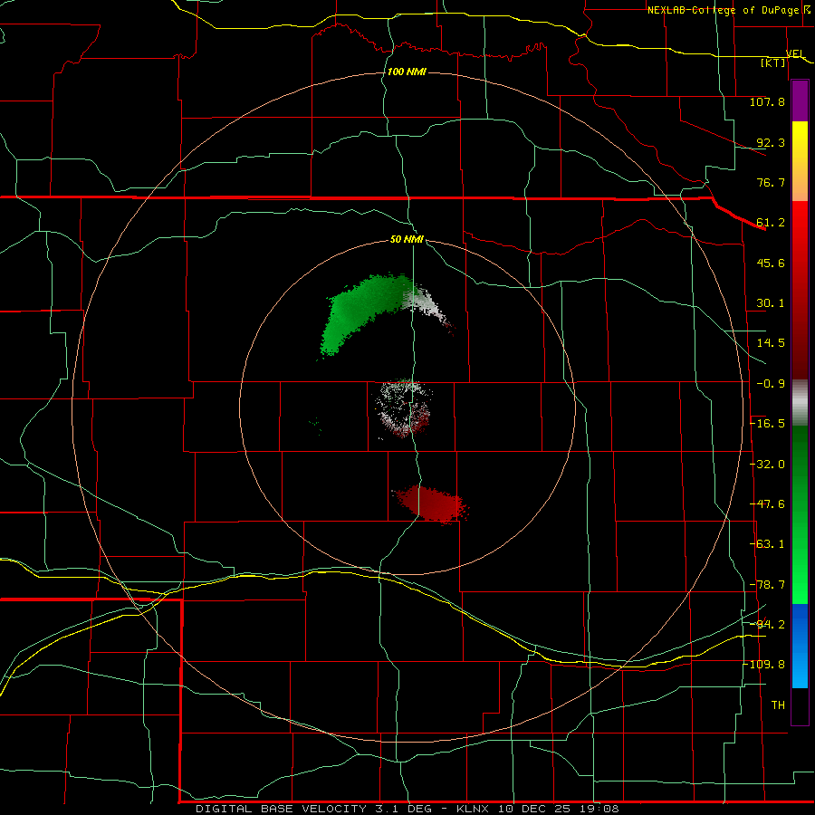Select the -78.7 legend value
The height and width of the screenshot is (815, 815).
767,585
